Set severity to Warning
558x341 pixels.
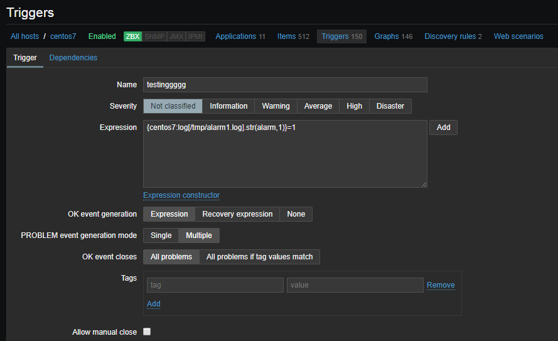[276, 106]
